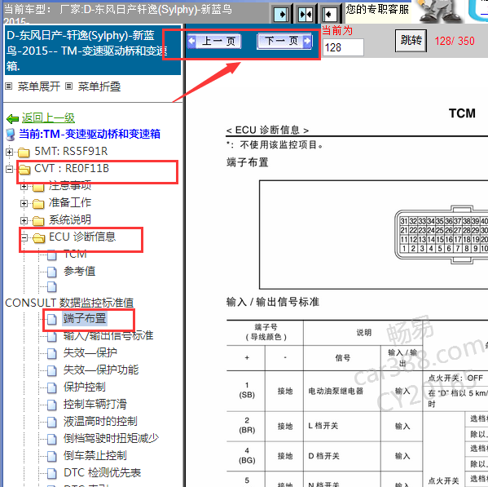Viewport: 488px width, 487px height.
Task: Click the 返回上一级 back link
Action: pyautogui.click(x=48, y=117)
